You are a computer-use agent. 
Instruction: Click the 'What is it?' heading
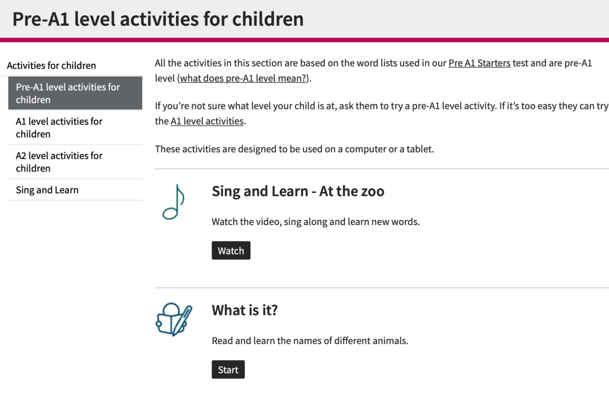click(x=245, y=310)
